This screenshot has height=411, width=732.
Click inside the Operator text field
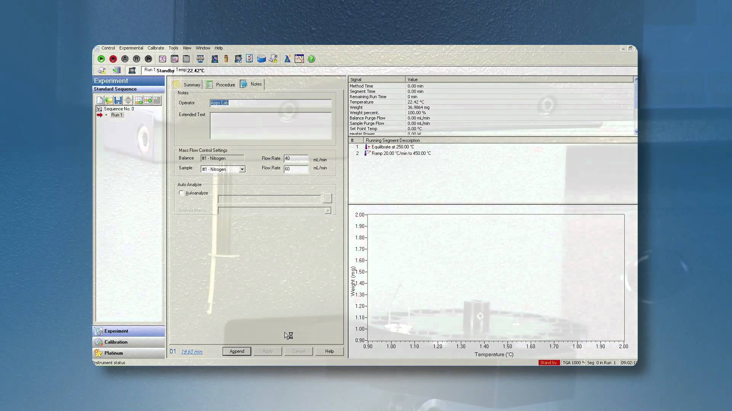(271, 103)
